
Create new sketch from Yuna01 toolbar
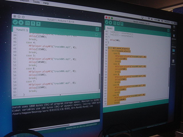click(28, 23)
